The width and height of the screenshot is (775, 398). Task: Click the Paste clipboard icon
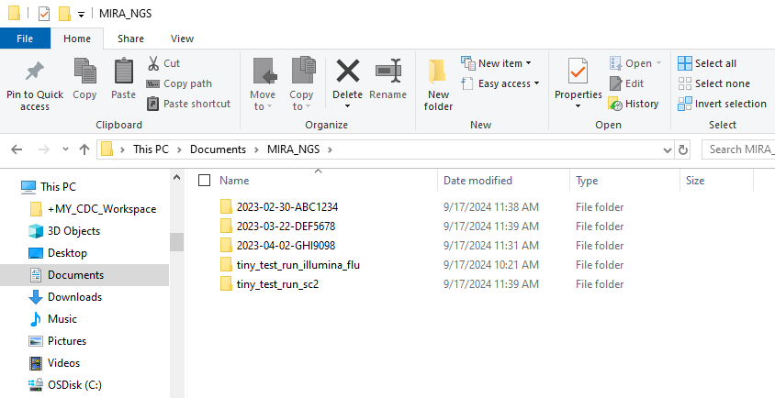pyautogui.click(x=124, y=71)
